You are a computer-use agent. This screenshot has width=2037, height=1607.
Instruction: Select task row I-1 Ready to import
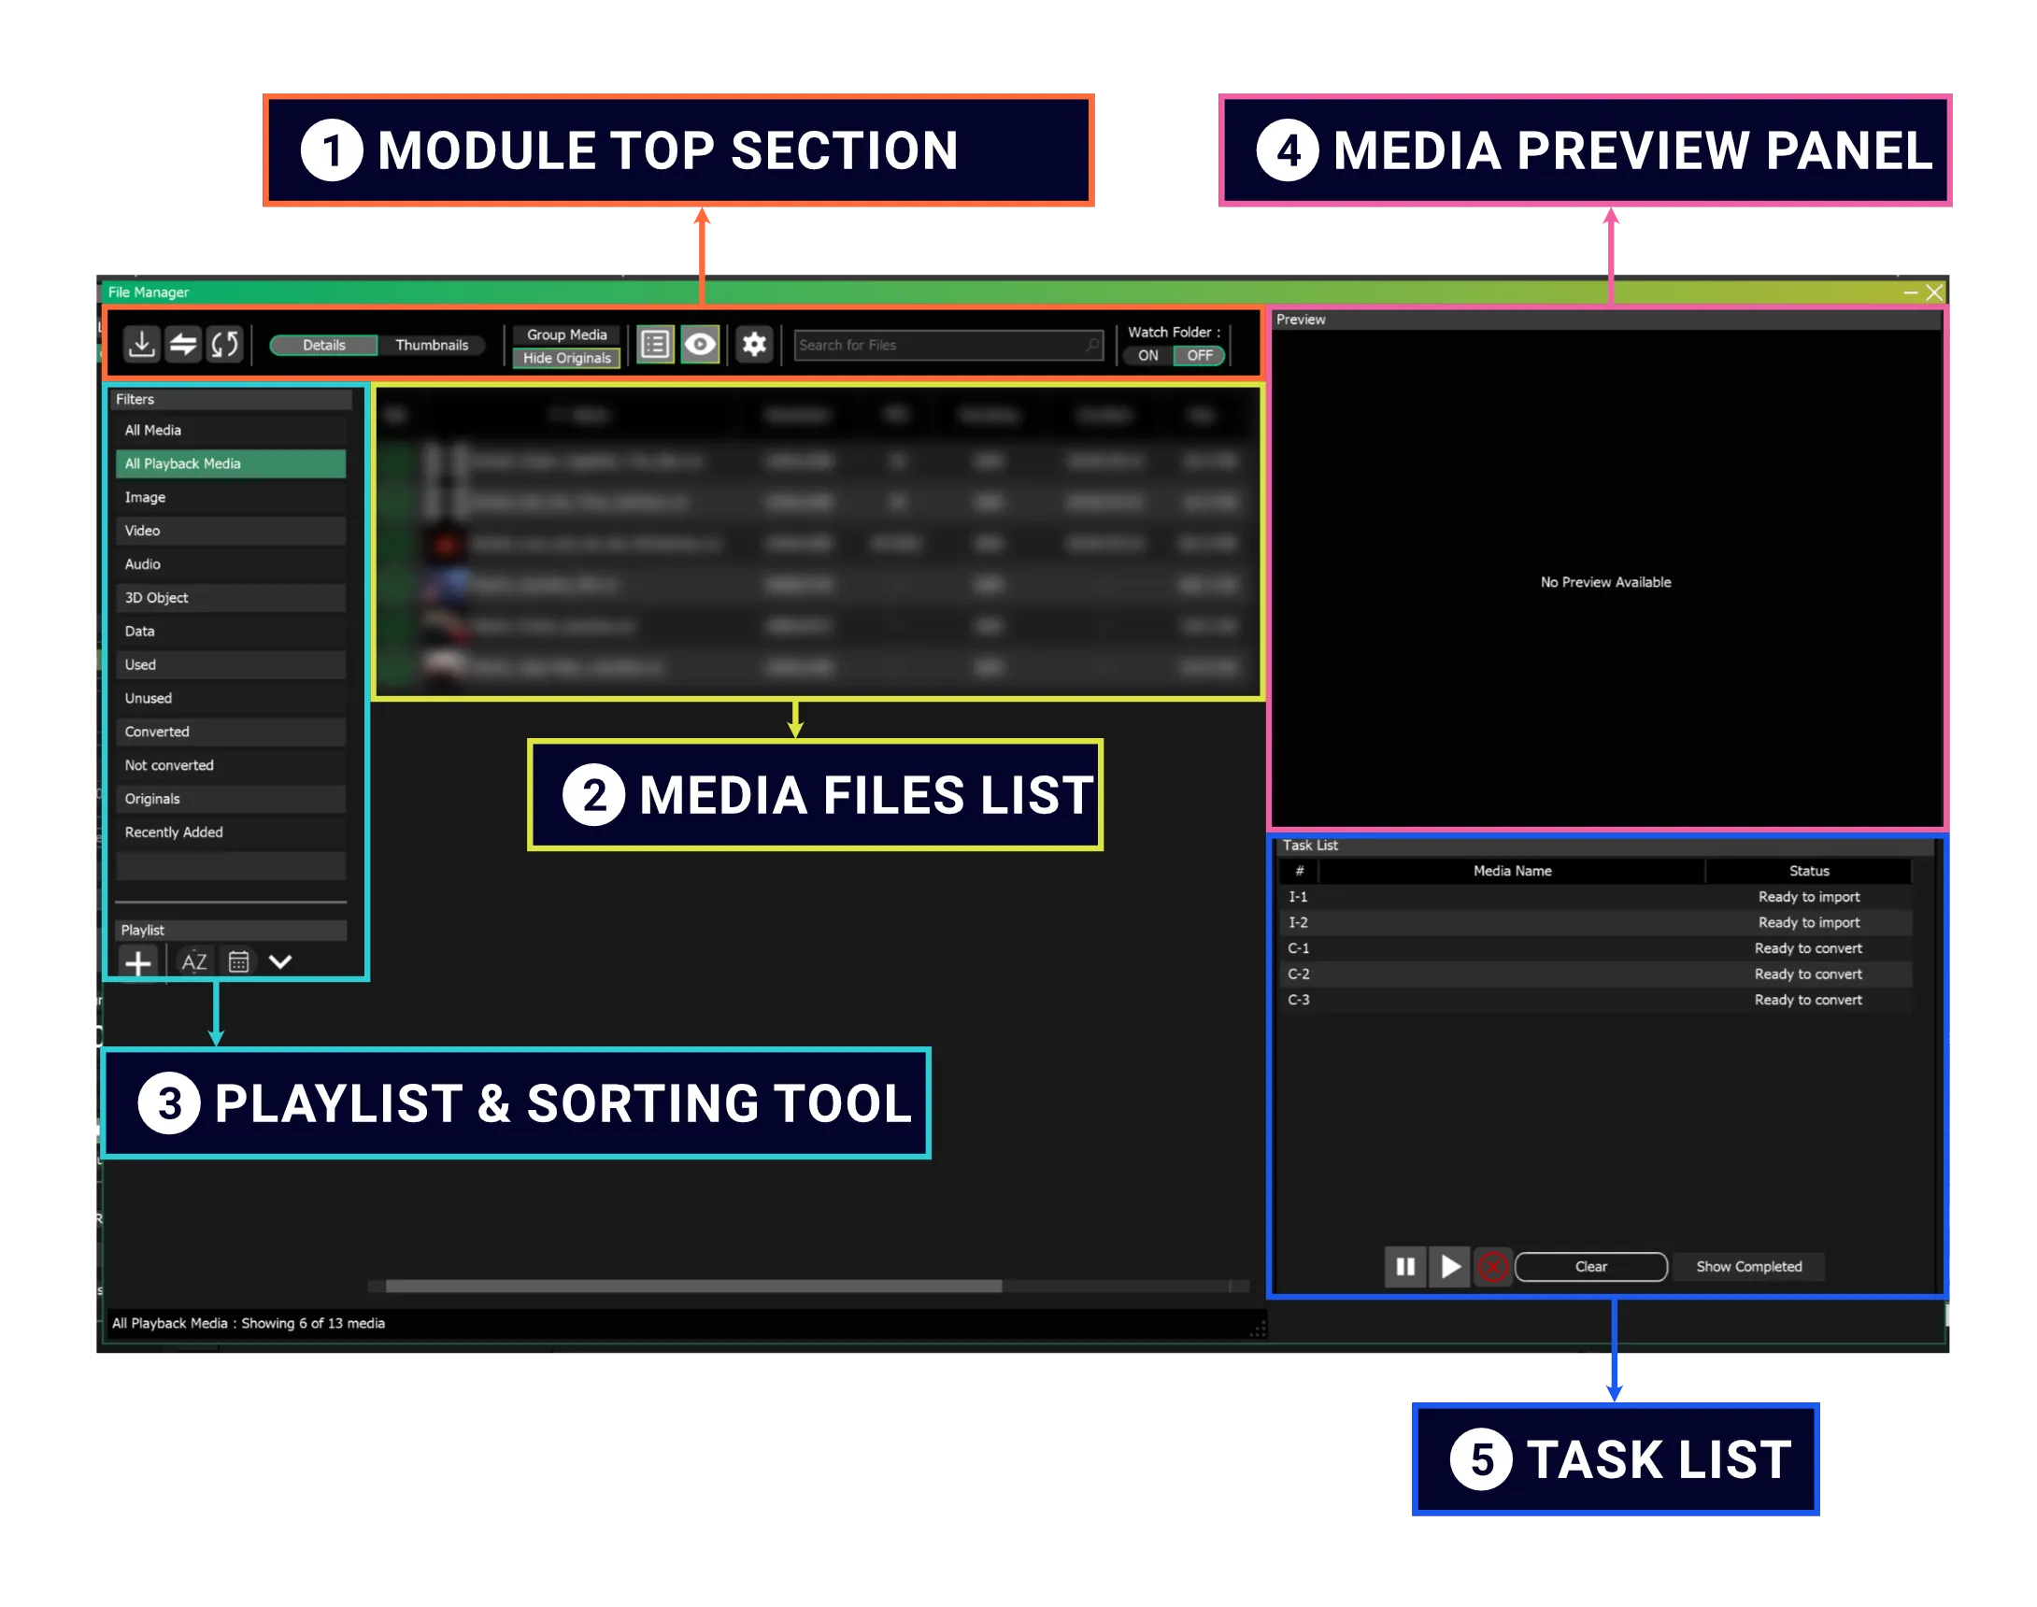point(1596,898)
